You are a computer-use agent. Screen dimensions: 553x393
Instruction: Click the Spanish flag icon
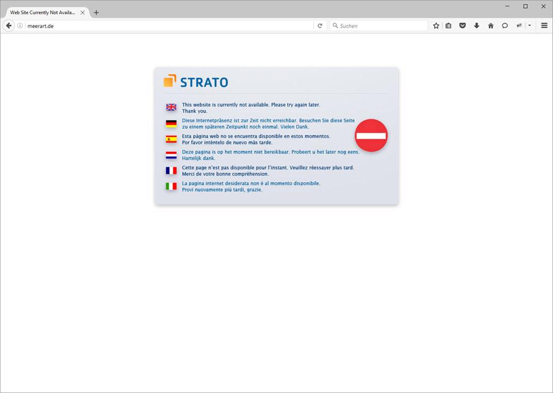tap(171, 139)
